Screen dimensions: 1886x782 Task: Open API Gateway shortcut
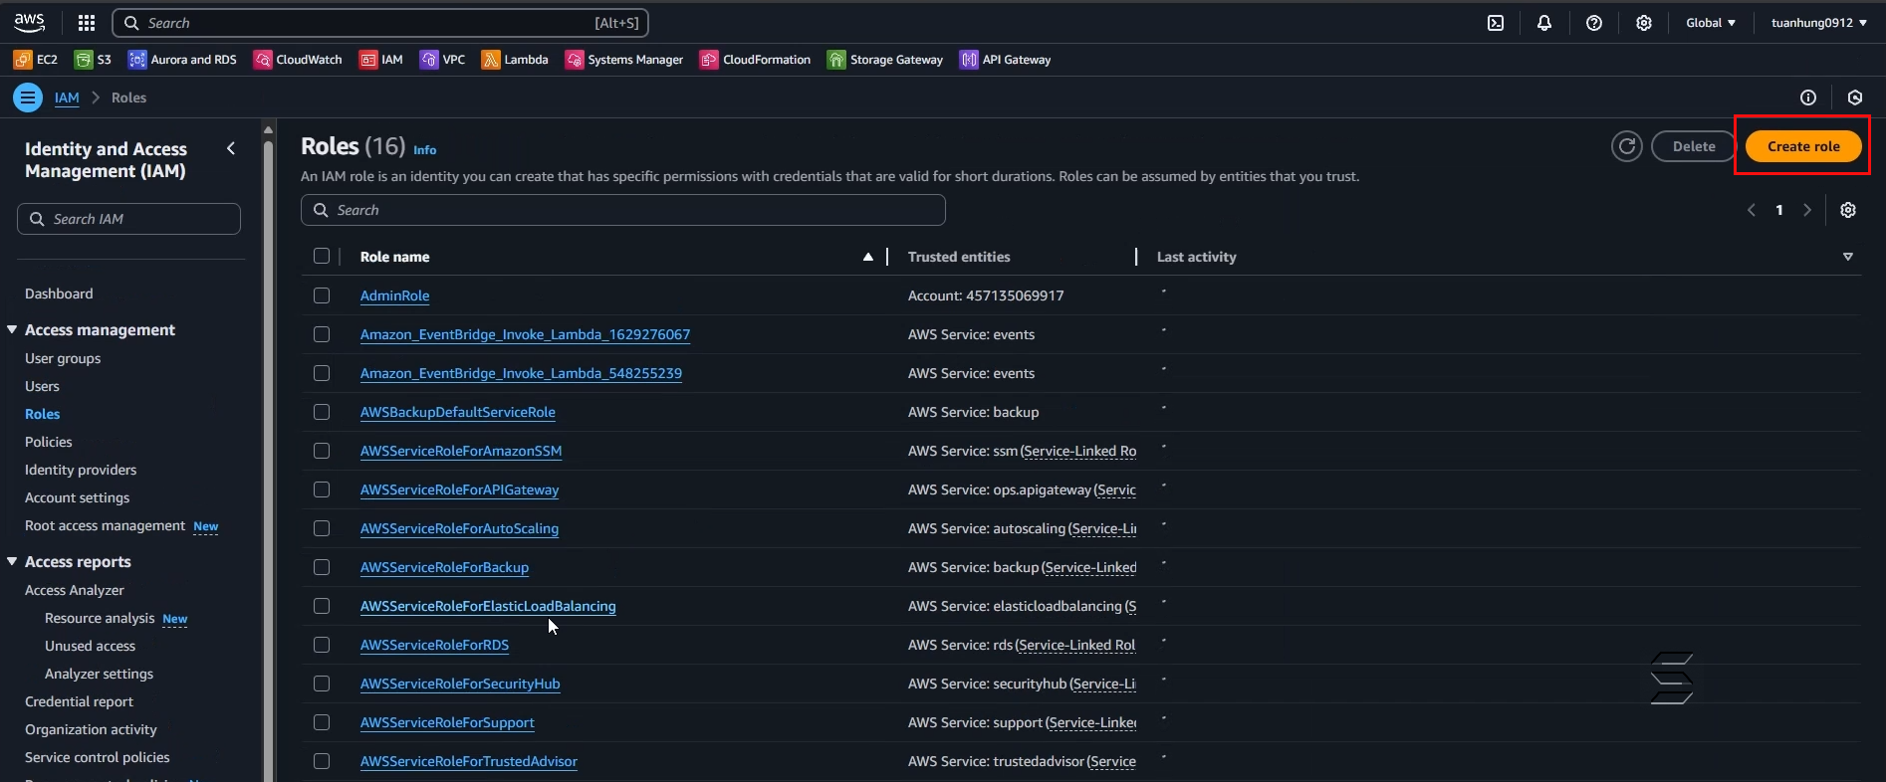(1006, 60)
